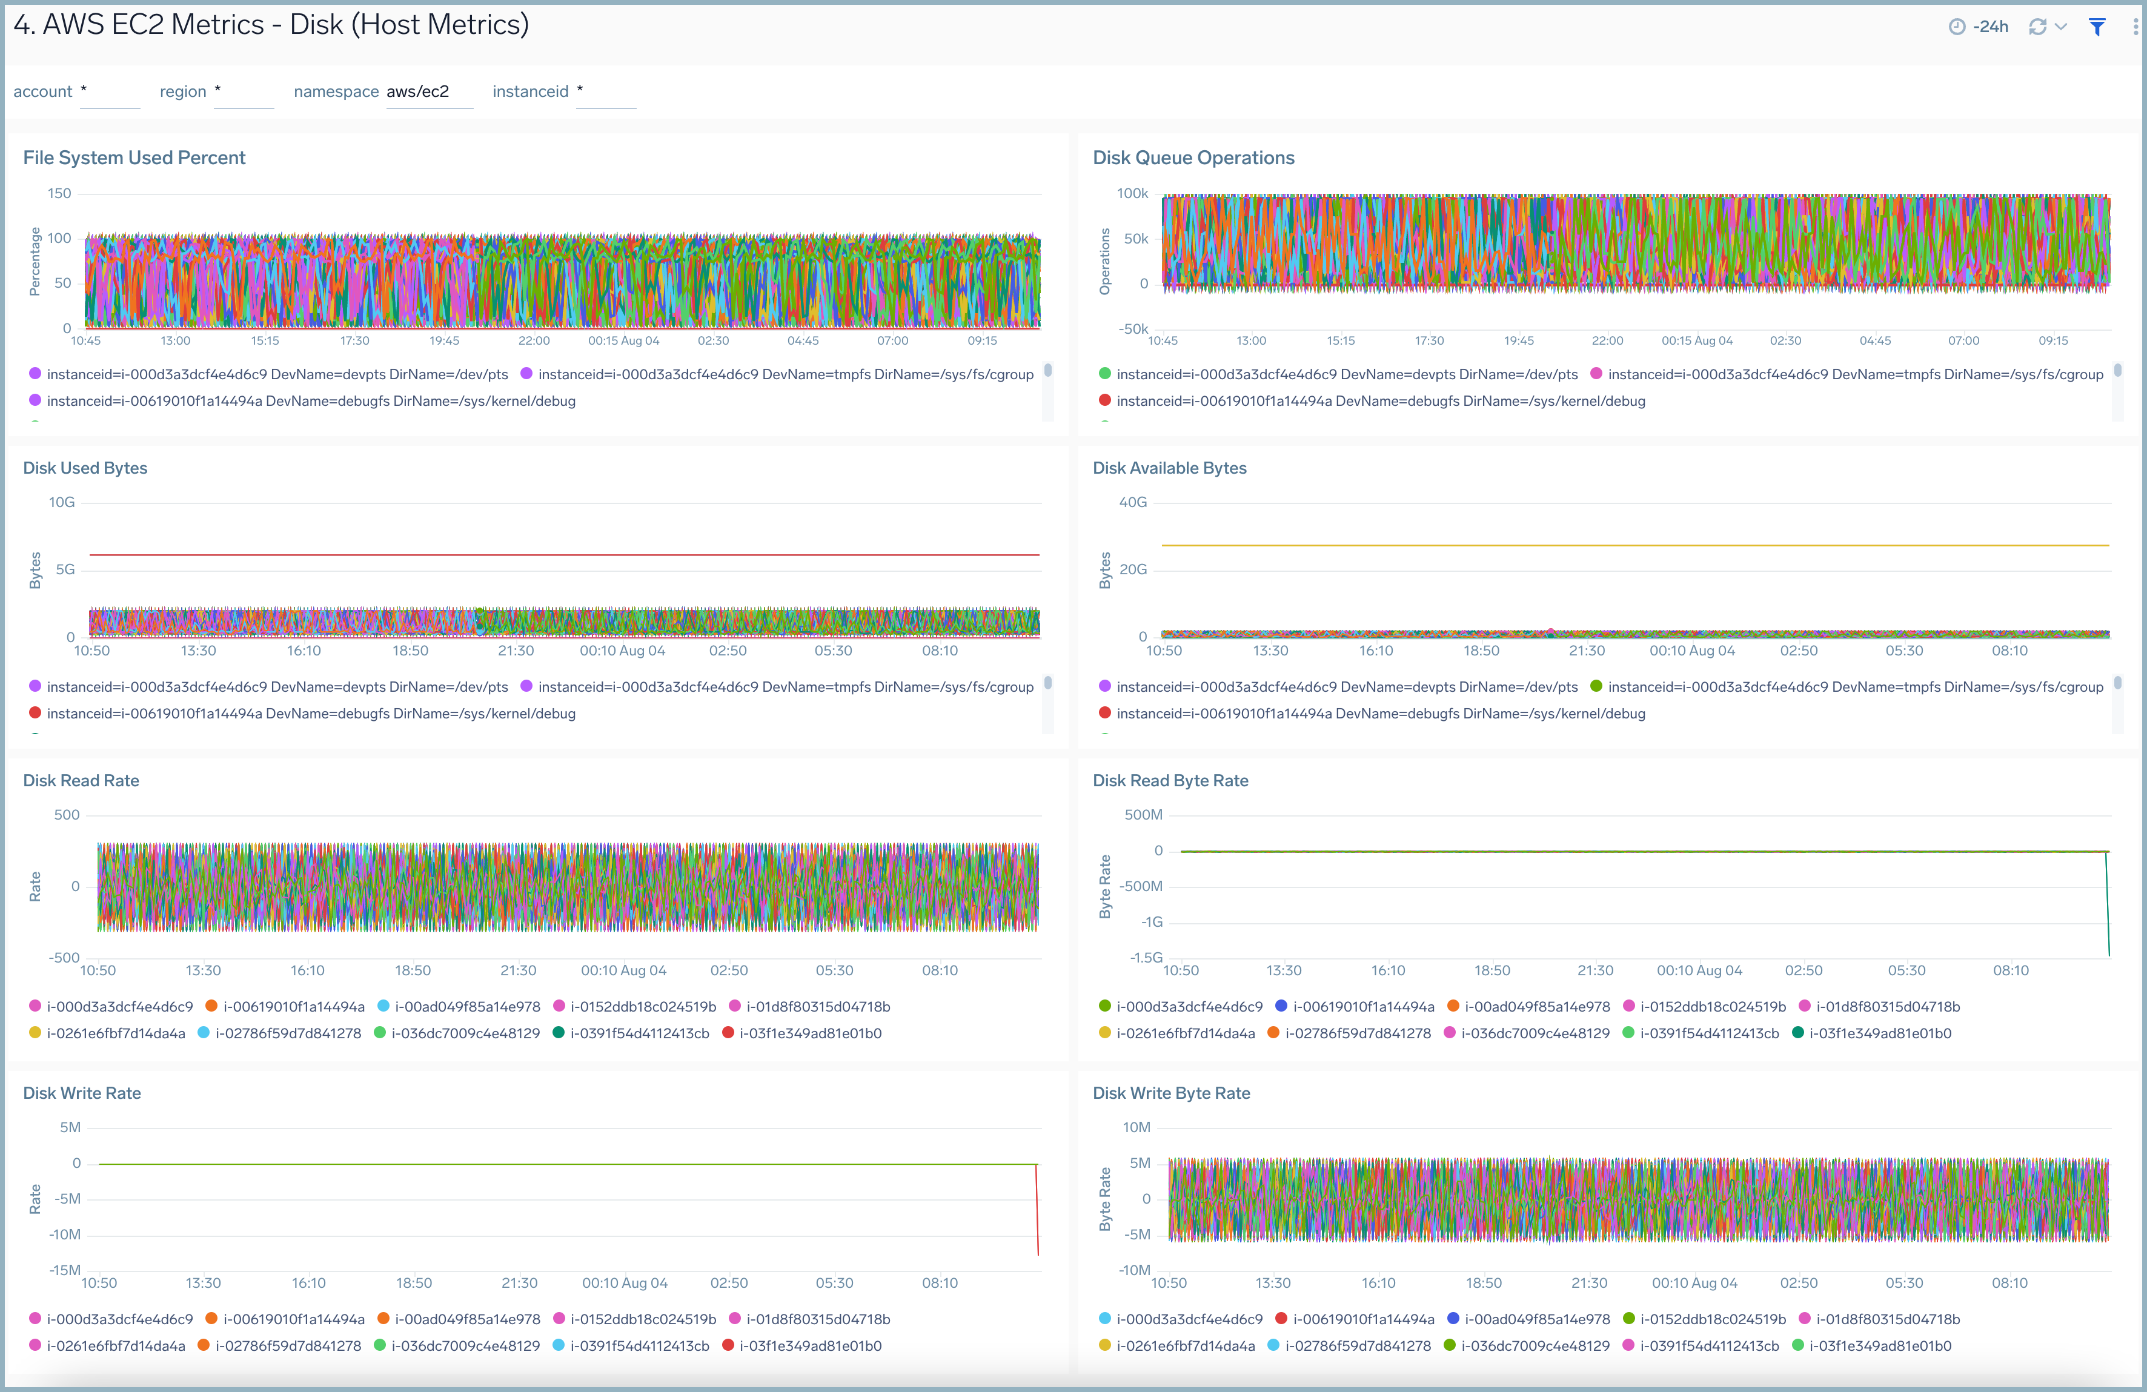Image resolution: width=2147 pixels, height=1392 pixels.
Task: Click File System Used Percent panel title
Action: pos(141,156)
